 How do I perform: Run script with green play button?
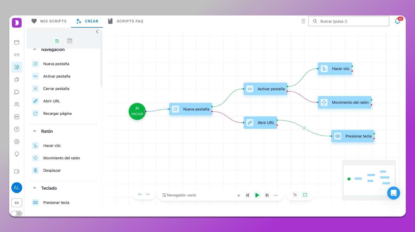point(257,195)
